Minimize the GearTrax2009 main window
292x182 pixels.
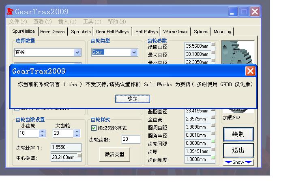click(x=233, y=12)
